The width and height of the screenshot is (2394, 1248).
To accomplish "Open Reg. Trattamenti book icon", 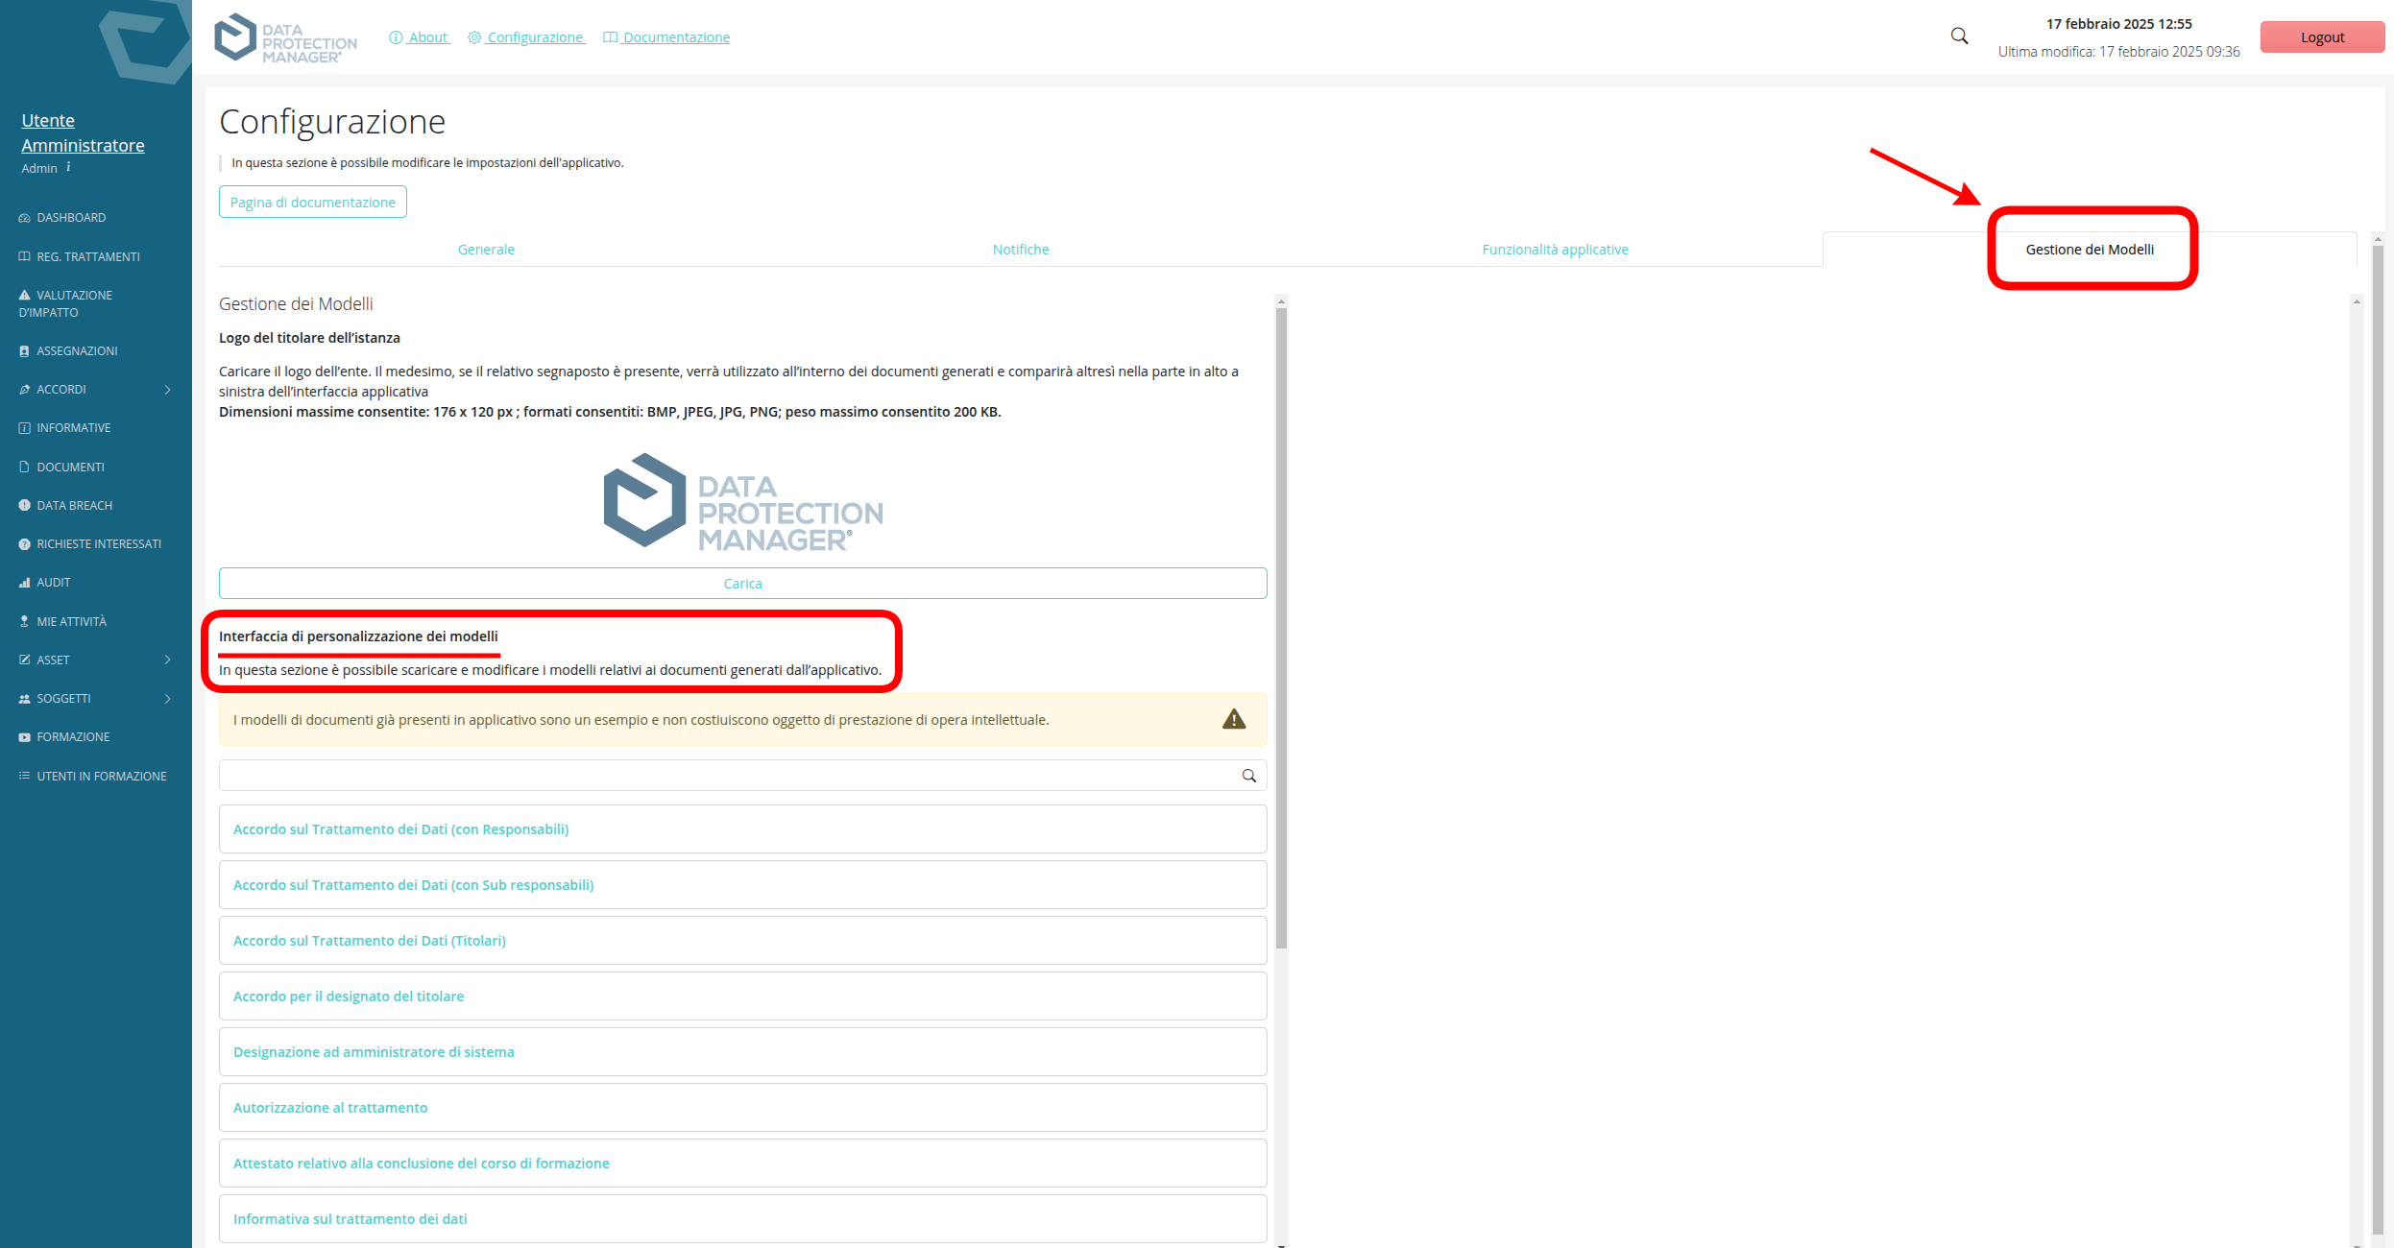I will (x=24, y=256).
